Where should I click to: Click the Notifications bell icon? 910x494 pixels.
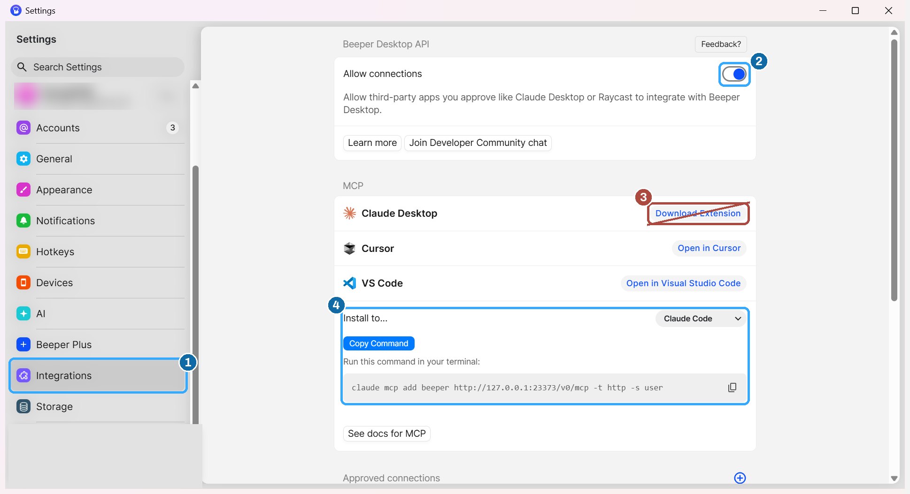pyautogui.click(x=23, y=220)
